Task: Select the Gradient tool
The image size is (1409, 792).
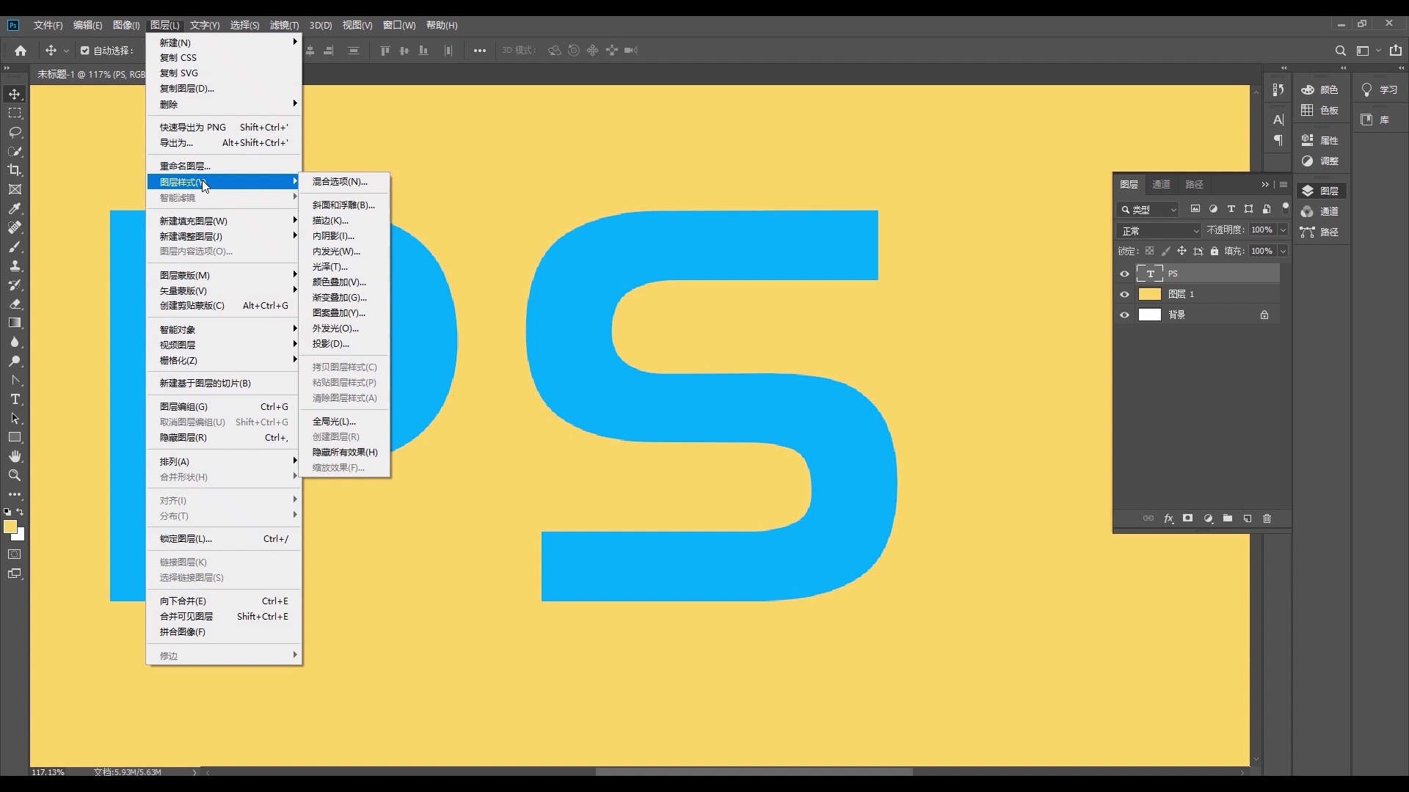Action: (15, 323)
